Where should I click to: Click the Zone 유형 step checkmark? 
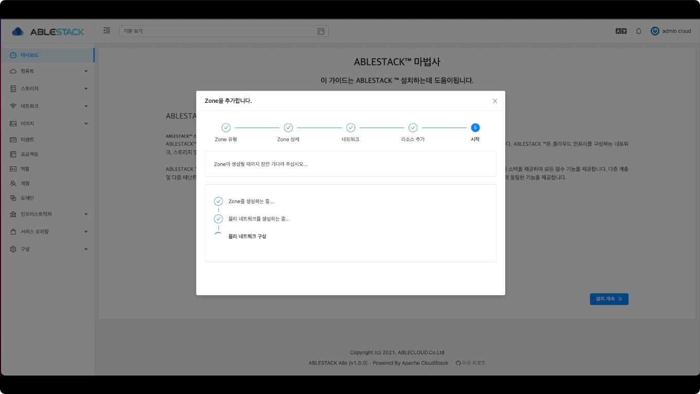point(226,128)
